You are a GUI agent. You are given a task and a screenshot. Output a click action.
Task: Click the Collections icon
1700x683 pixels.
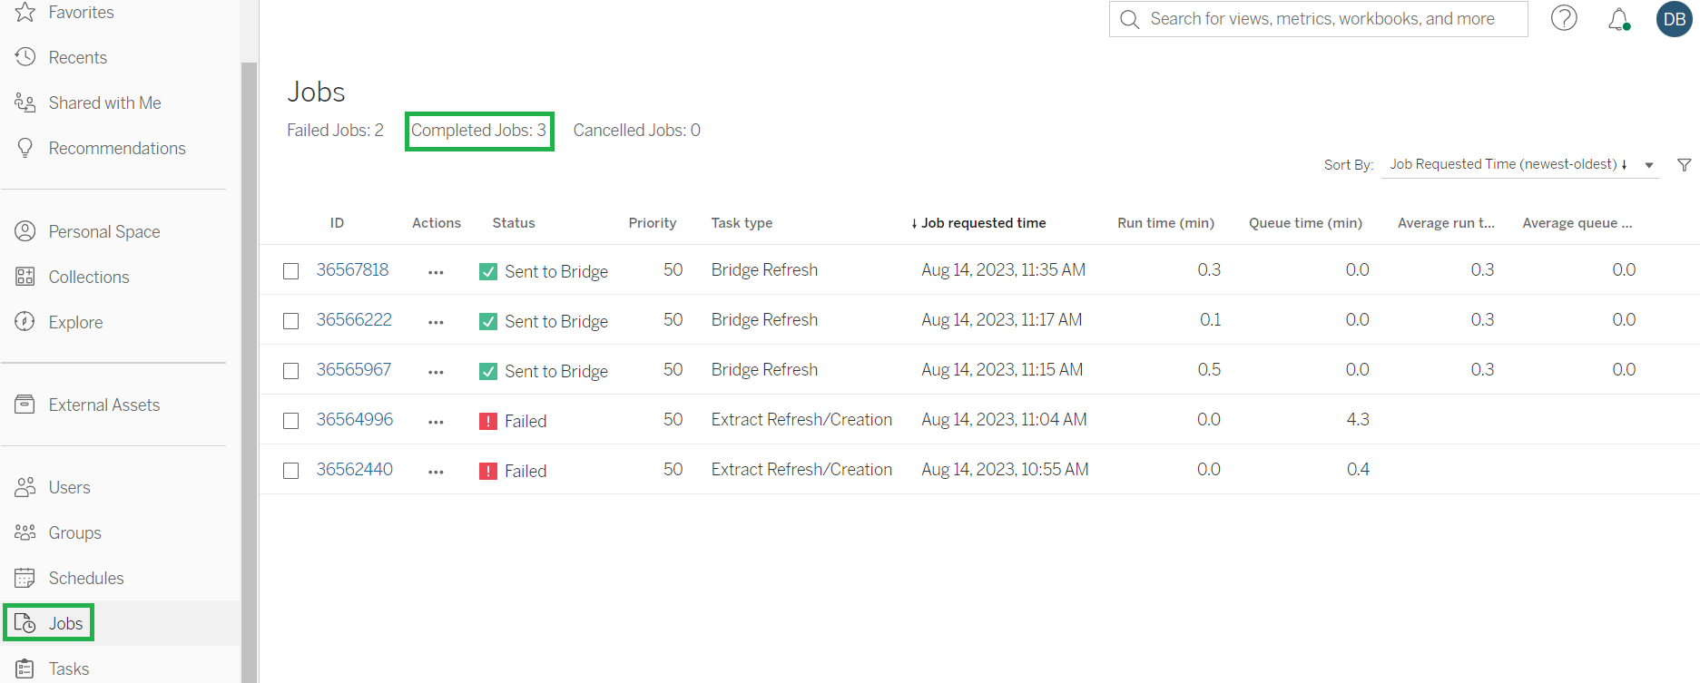(x=25, y=277)
